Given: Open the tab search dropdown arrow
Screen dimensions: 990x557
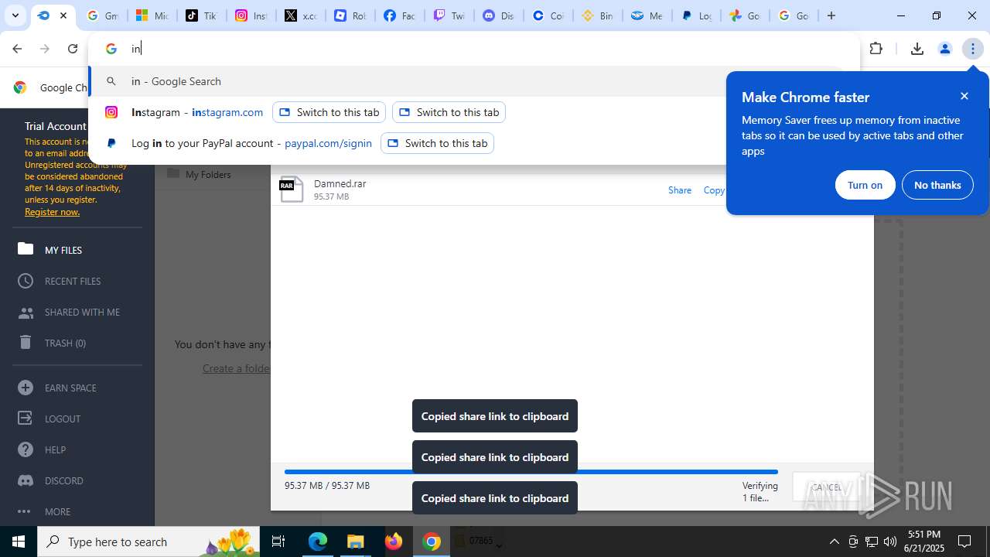Looking at the screenshot, I should pos(15,15).
